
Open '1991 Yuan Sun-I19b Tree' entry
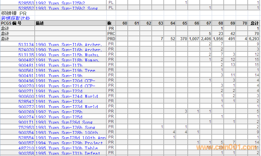click(65, 71)
